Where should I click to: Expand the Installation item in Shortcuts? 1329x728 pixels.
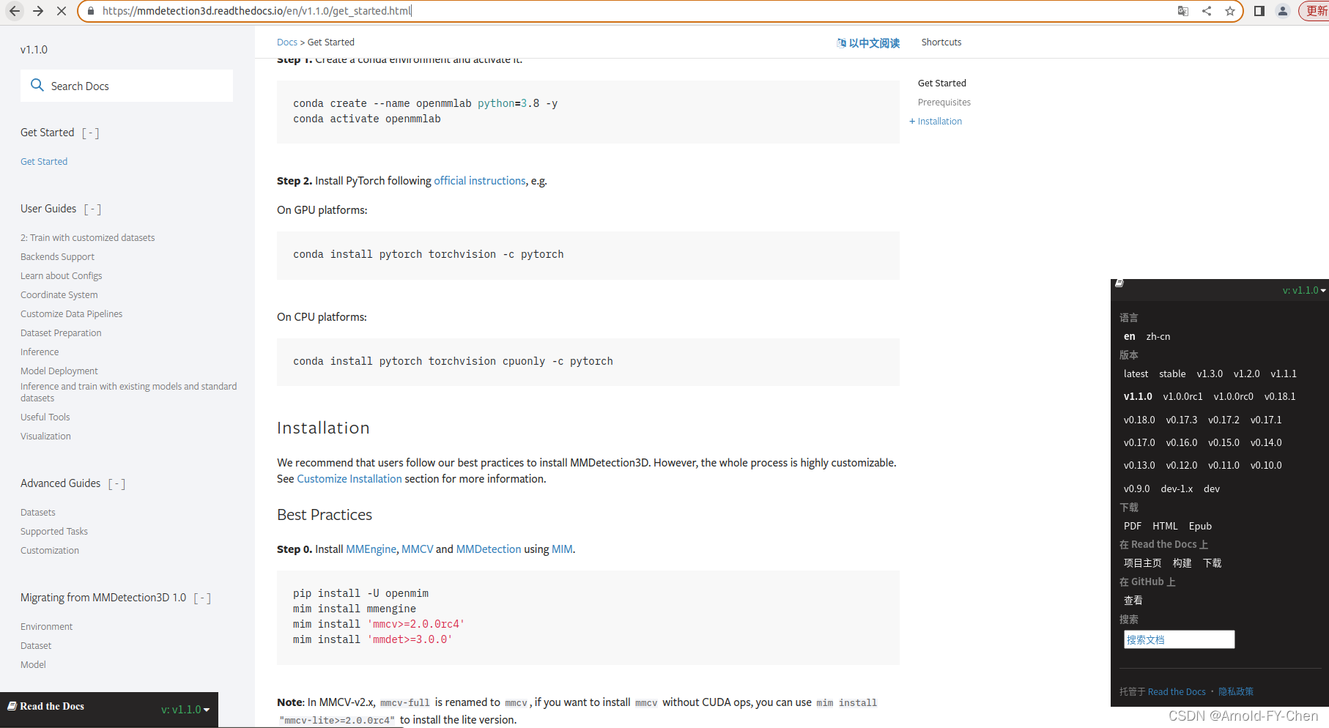click(912, 122)
